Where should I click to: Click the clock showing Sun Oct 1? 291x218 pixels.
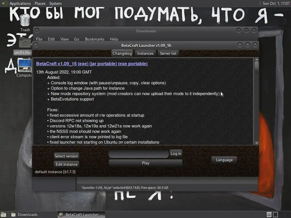[x=276, y=3]
